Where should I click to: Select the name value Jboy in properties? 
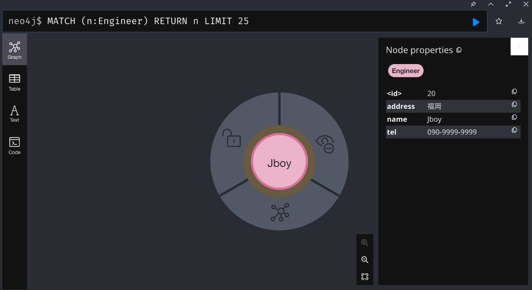coord(434,119)
